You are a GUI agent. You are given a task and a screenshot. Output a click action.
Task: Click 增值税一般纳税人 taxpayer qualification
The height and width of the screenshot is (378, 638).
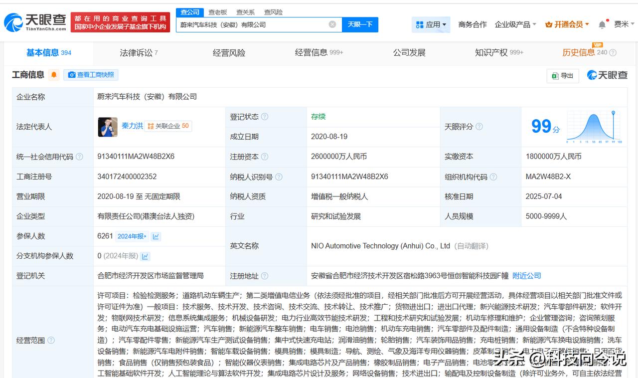(x=339, y=196)
